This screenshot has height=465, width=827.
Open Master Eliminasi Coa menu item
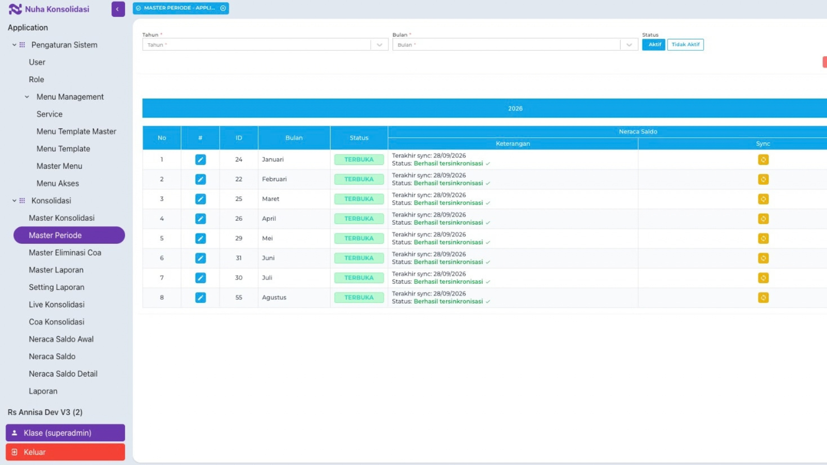tap(65, 253)
